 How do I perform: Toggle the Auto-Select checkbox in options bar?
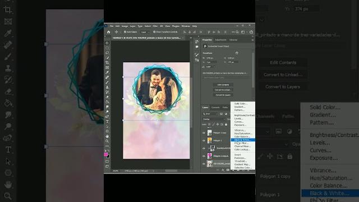coord(125,32)
